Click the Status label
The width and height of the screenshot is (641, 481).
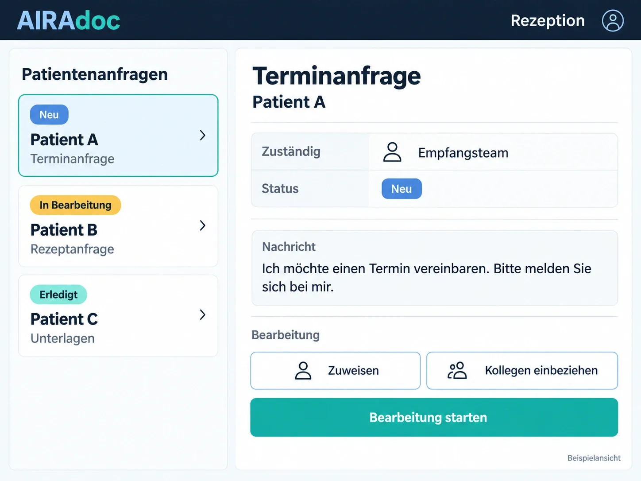pos(280,189)
